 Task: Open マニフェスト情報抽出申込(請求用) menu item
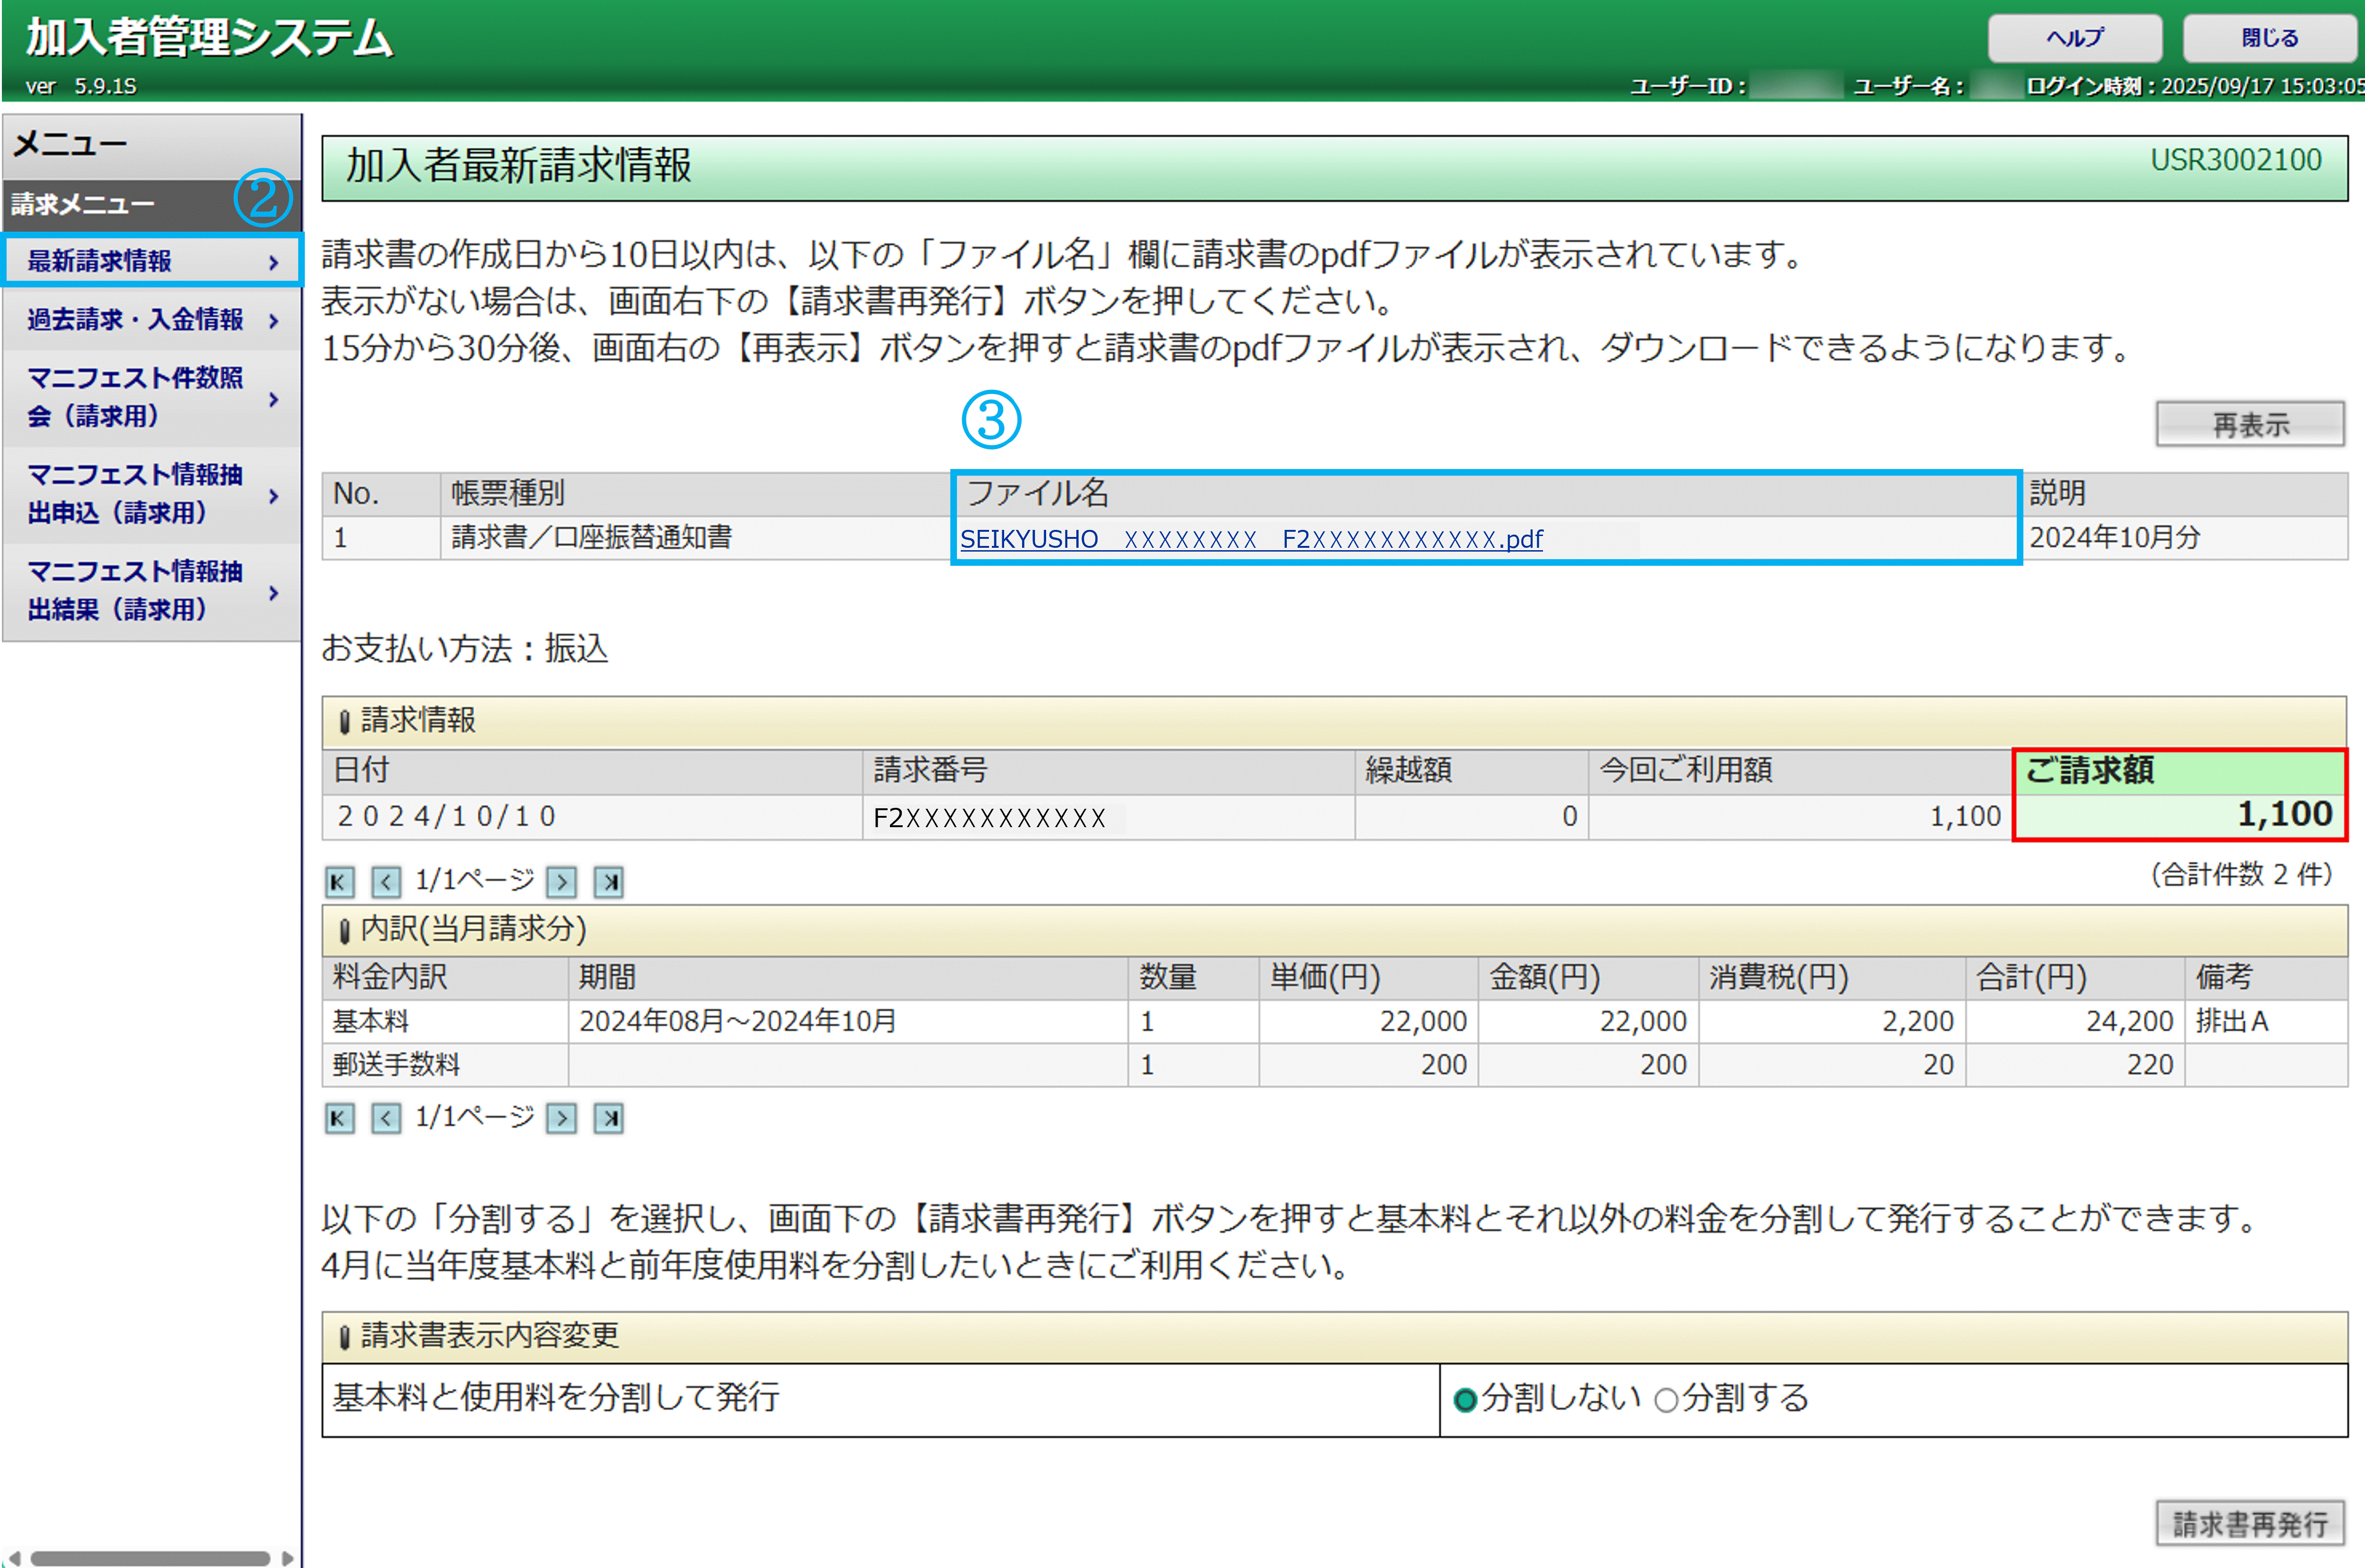tap(134, 494)
